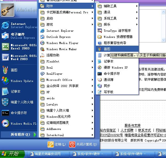Expand the 通讯 submenu

[117, 12]
